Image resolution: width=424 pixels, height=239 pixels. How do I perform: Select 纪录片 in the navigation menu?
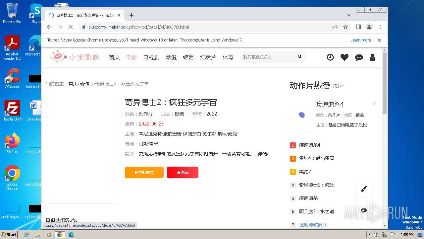[208, 57]
